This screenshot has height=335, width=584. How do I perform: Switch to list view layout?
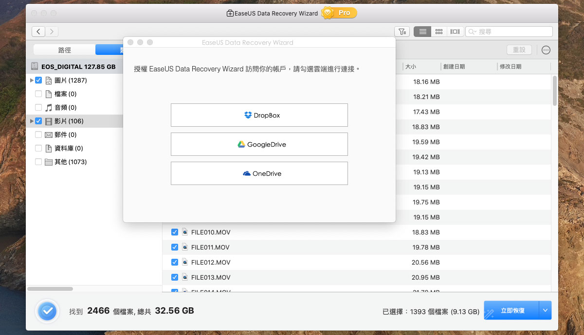[x=422, y=32]
